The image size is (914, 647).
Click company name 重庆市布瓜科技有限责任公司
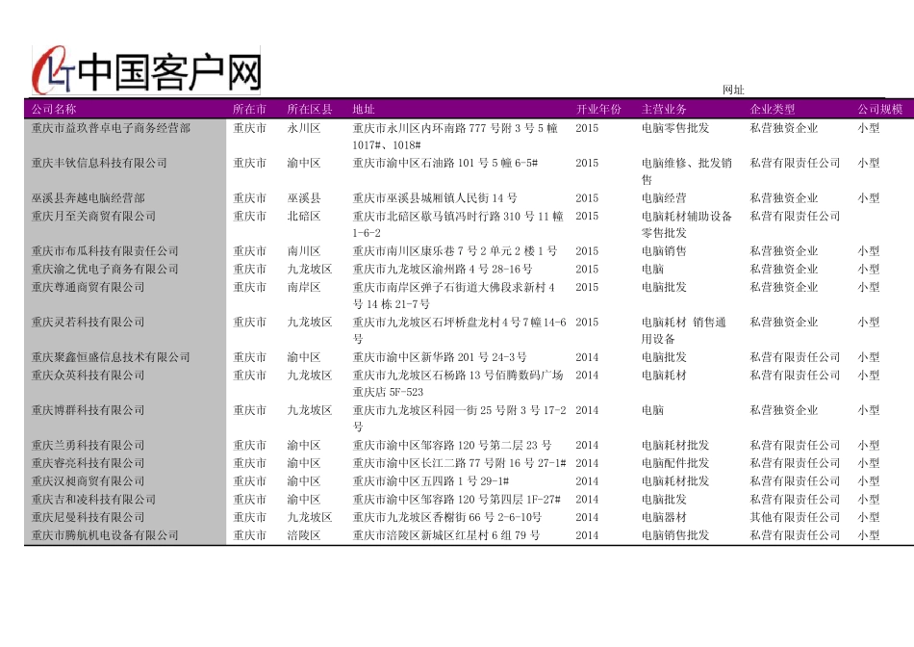point(105,251)
